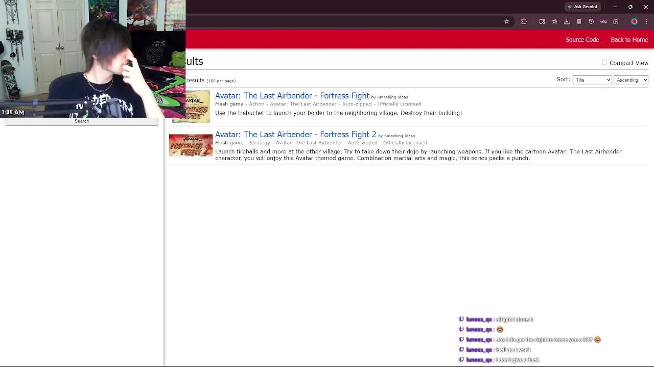This screenshot has height=367, width=654.
Task: Click the trash can icon in toolbar
Action: [x=579, y=21]
